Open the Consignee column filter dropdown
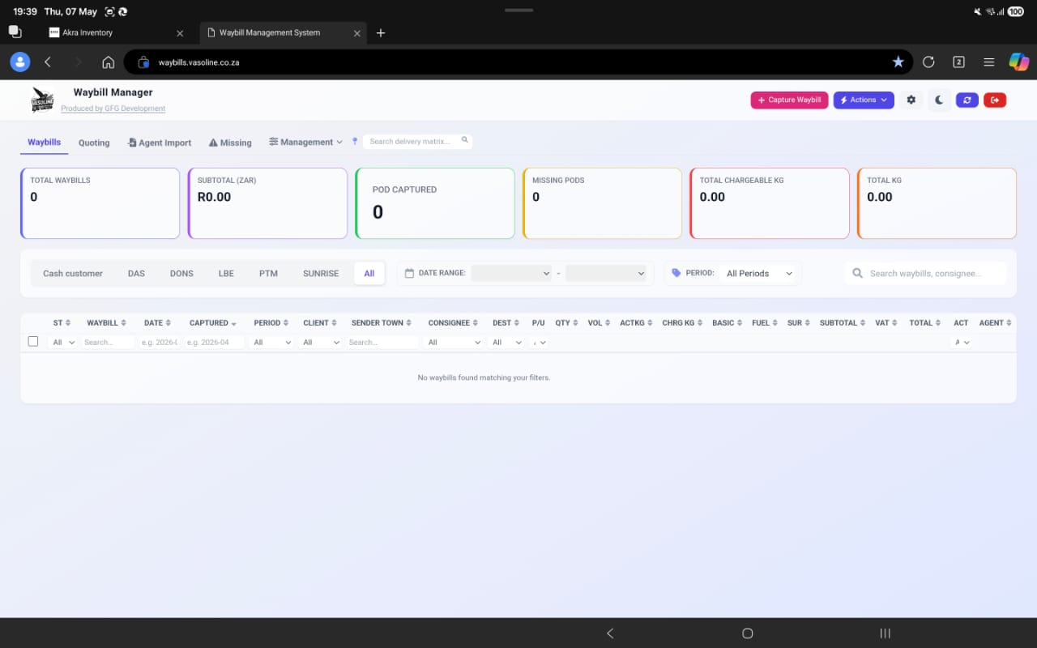This screenshot has width=1037, height=648. click(454, 343)
